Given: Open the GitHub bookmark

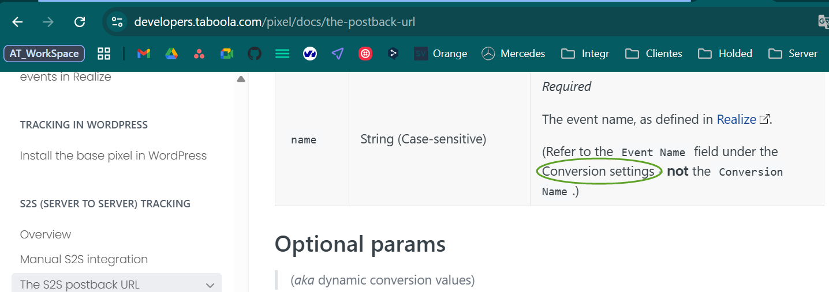Looking at the screenshot, I should pyautogui.click(x=255, y=54).
